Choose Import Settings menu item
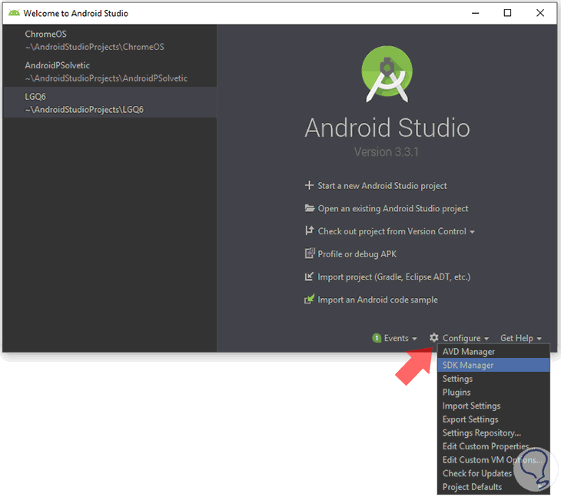The width and height of the screenshot is (561, 497). 493,406
